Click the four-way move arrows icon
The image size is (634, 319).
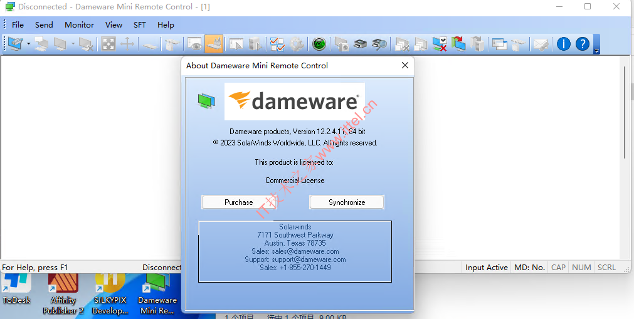[127, 44]
